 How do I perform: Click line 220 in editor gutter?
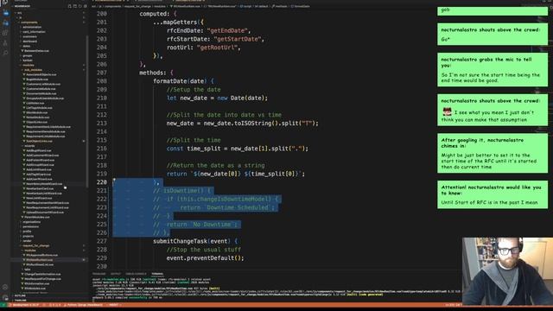coord(102,182)
